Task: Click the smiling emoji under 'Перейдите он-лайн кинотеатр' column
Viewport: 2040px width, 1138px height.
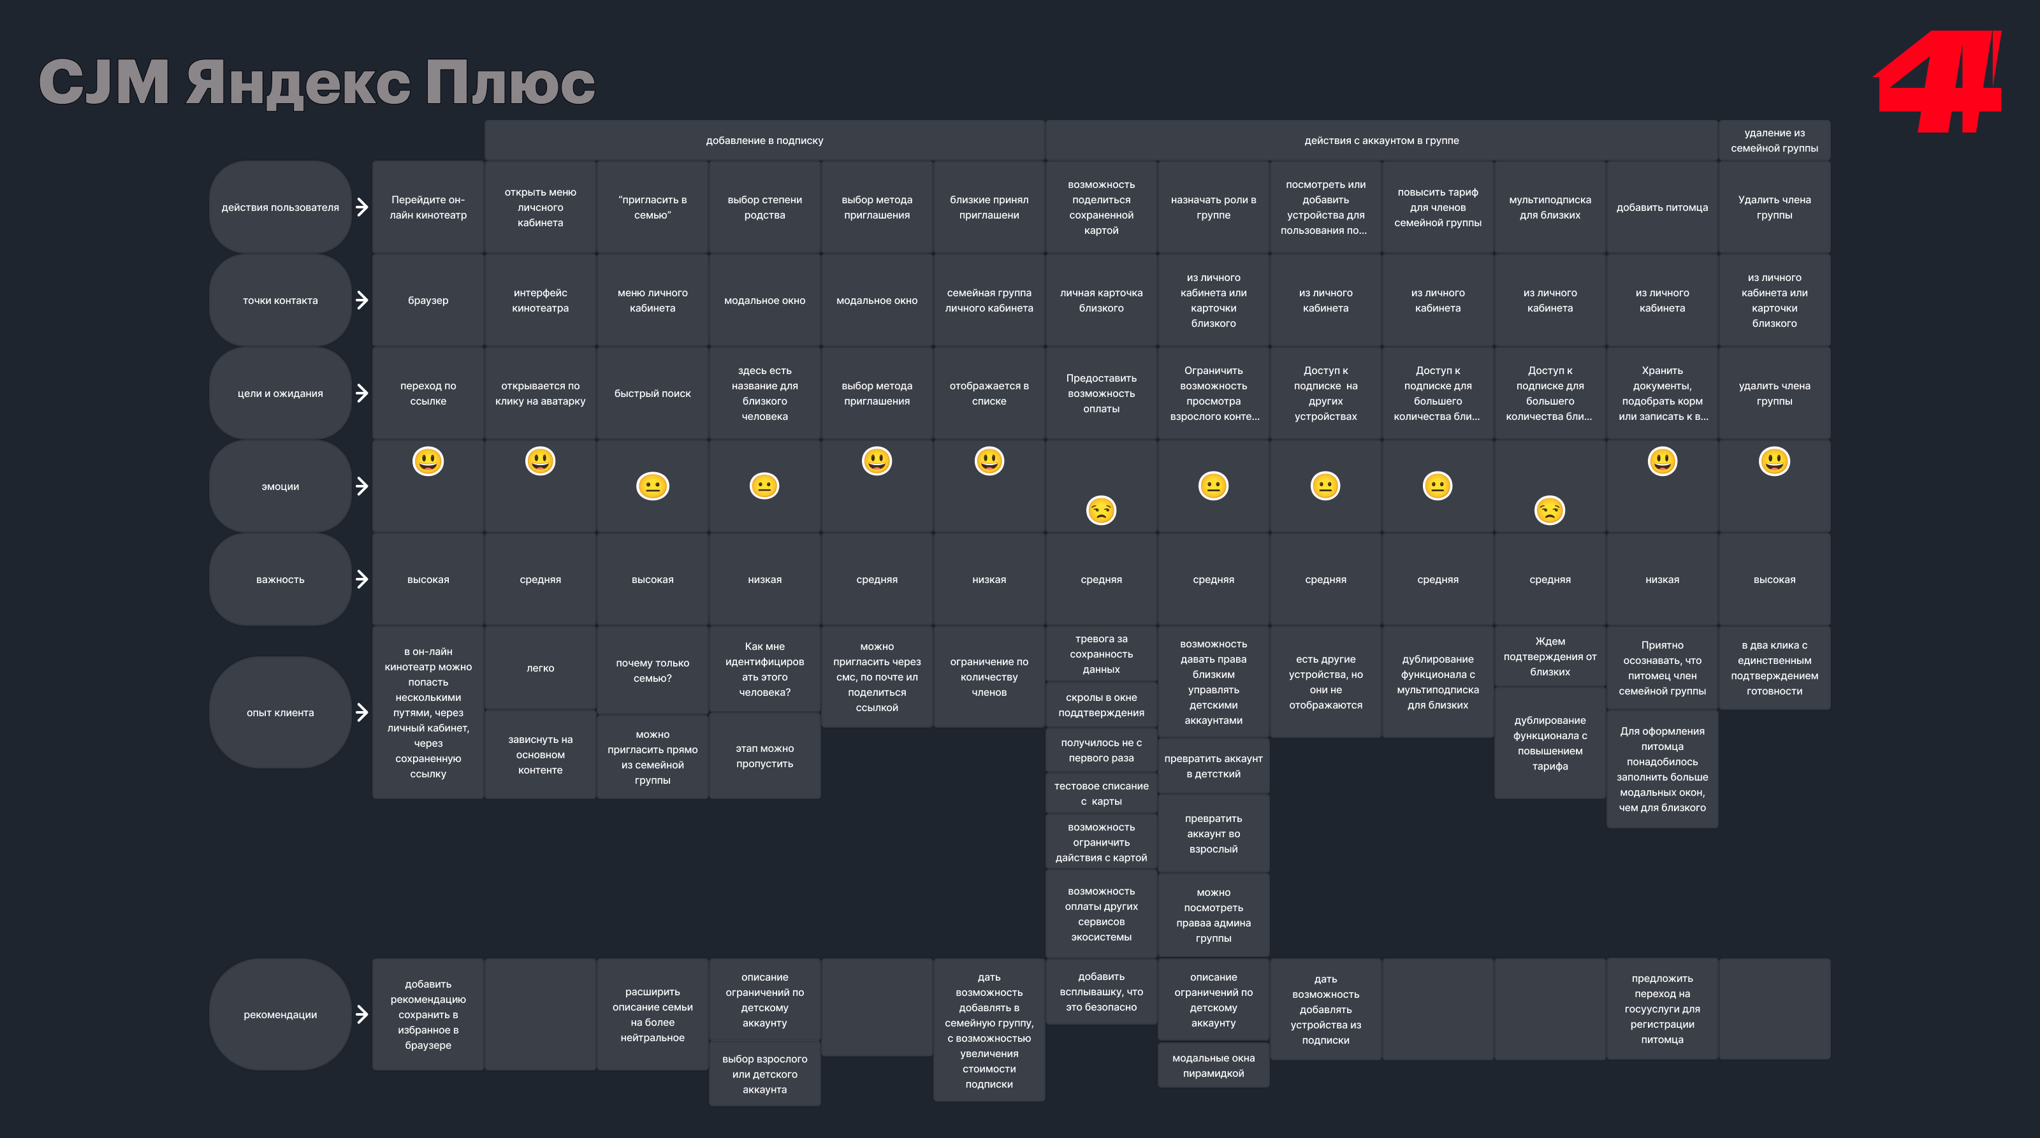Action: pos(428,461)
